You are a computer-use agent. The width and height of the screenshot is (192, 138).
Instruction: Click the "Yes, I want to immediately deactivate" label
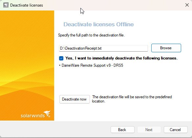121,58
